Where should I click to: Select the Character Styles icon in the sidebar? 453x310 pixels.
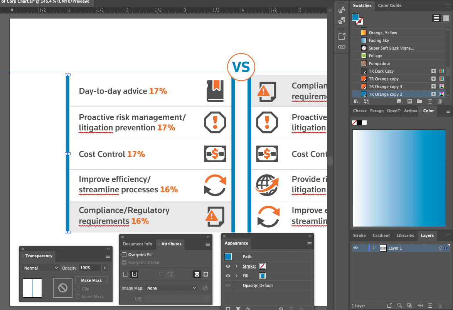click(342, 10)
